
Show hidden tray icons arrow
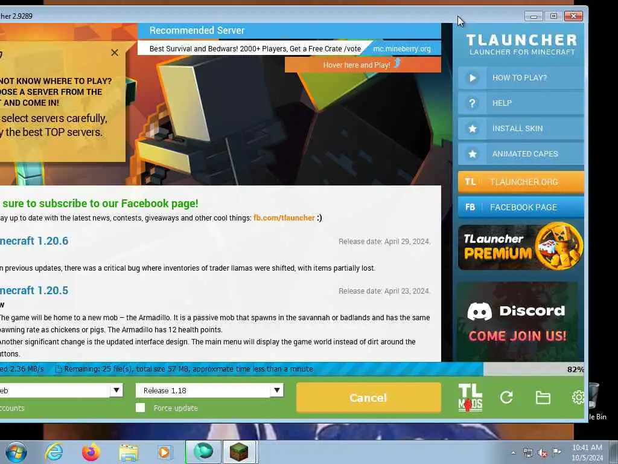click(x=513, y=453)
